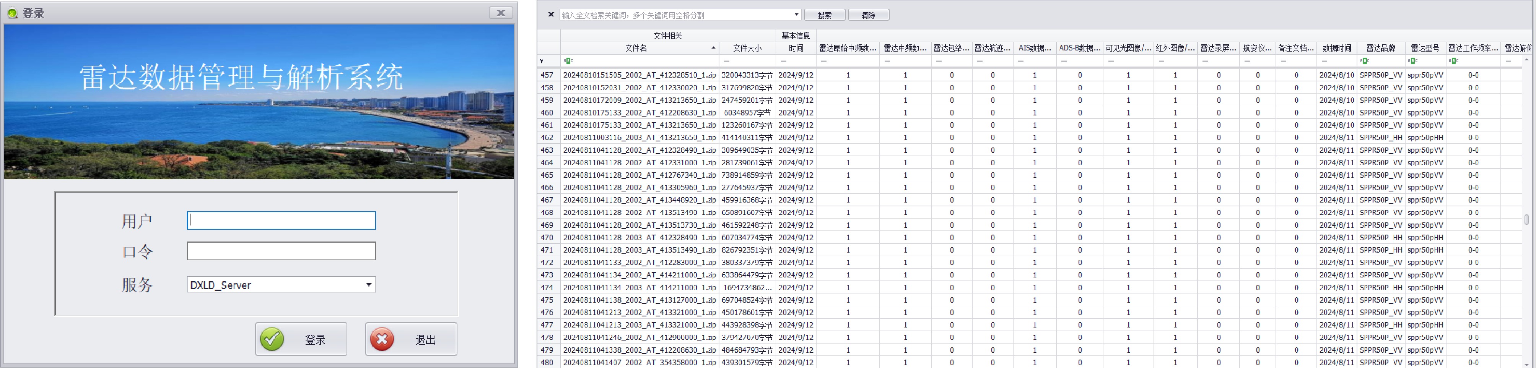1536x368 pixels.
Task: Click the 文件大小 column header
Action: click(747, 48)
